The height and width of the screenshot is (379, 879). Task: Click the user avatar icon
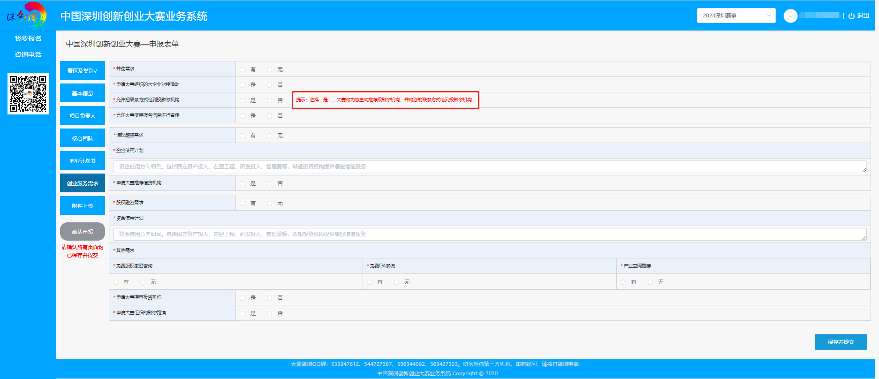[790, 16]
